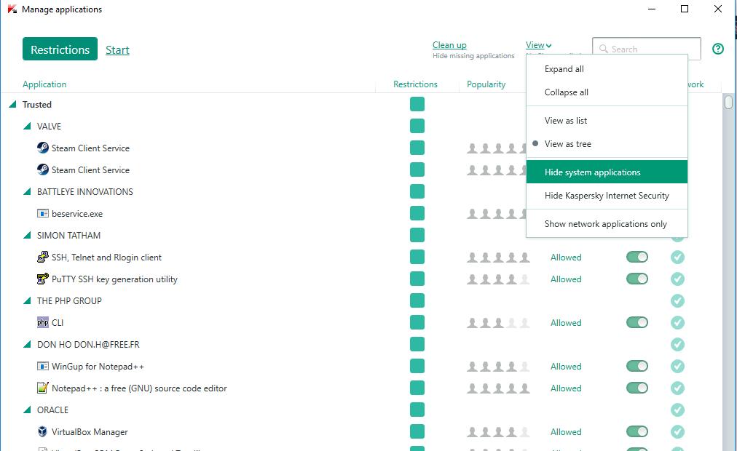Select the View as tree option
Image resolution: width=737 pixels, height=451 pixels.
[607, 143]
